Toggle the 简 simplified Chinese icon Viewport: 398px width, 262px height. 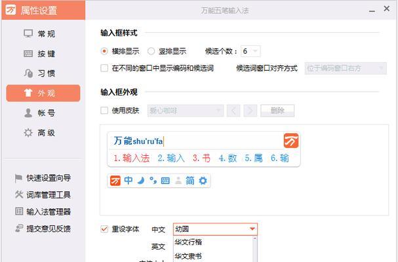[190, 181]
